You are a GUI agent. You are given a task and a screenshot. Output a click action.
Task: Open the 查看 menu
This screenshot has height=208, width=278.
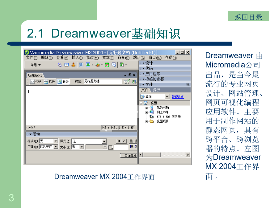tap(62, 58)
